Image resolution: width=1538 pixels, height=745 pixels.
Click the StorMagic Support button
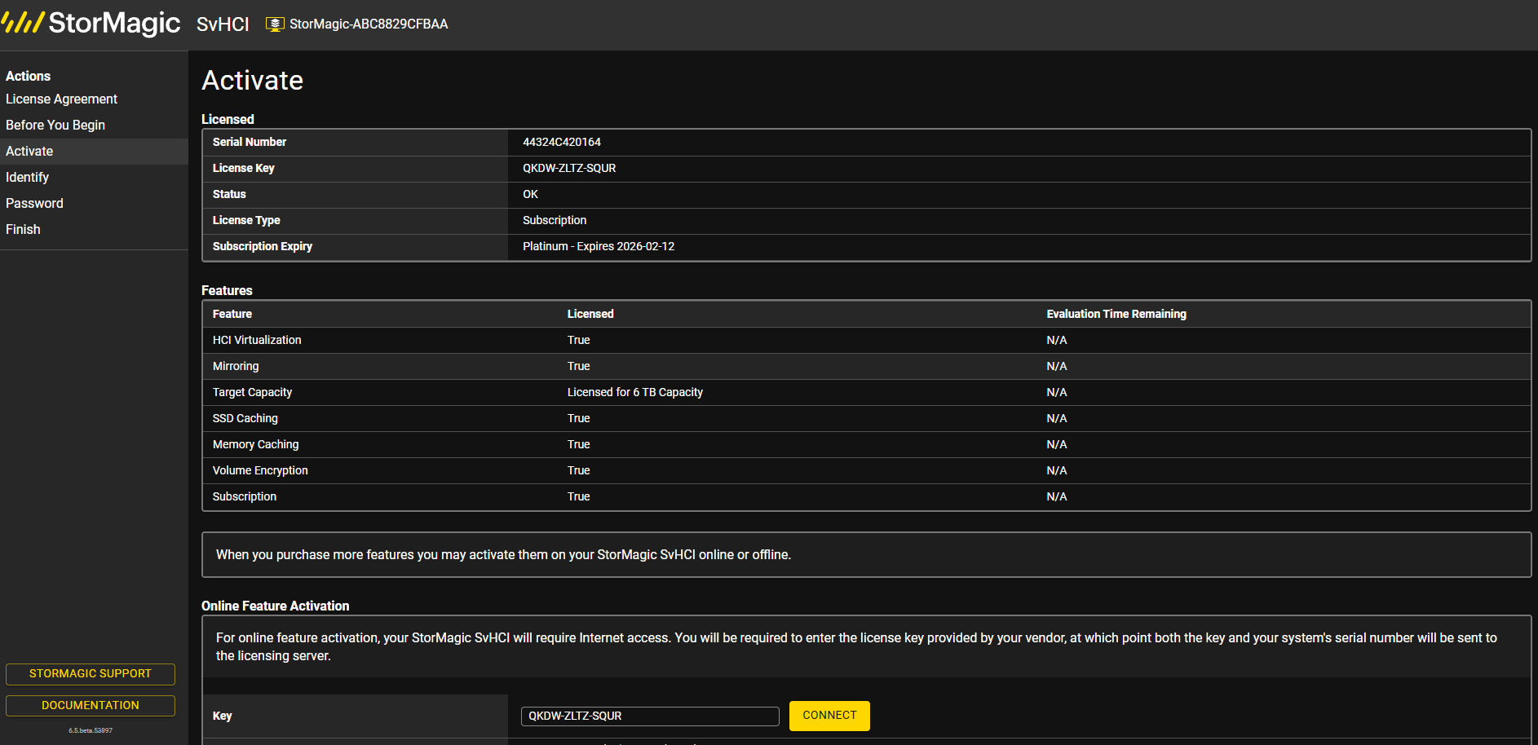point(91,674)
